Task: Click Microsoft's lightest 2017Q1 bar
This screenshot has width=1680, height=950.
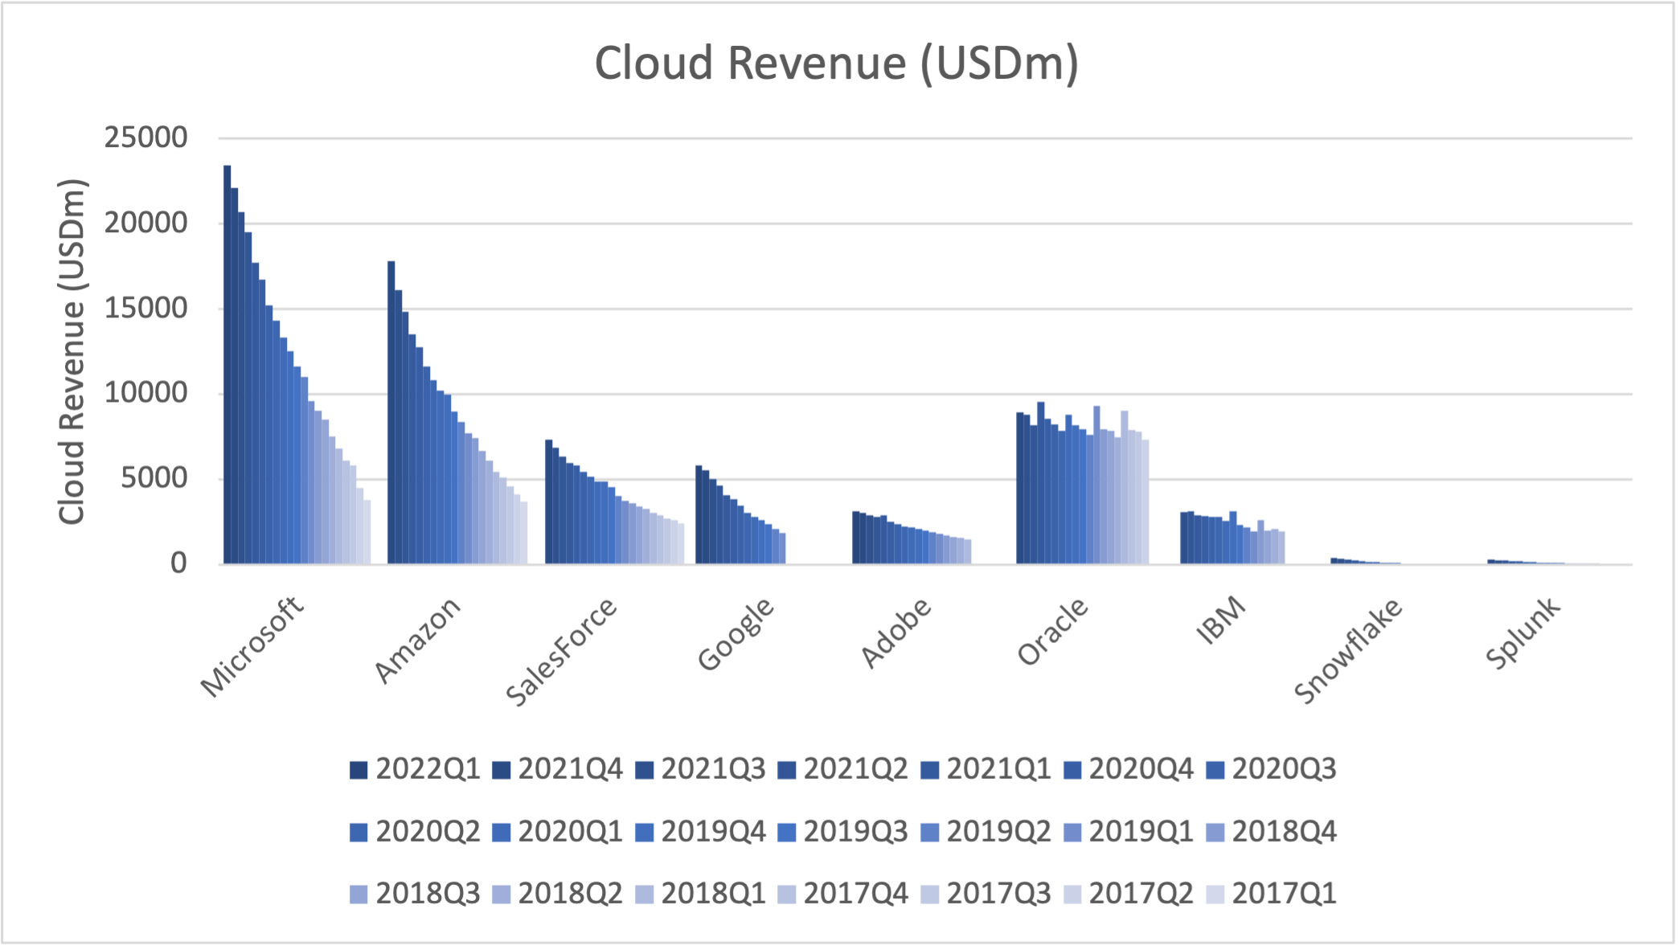Action: coord(367,532)
